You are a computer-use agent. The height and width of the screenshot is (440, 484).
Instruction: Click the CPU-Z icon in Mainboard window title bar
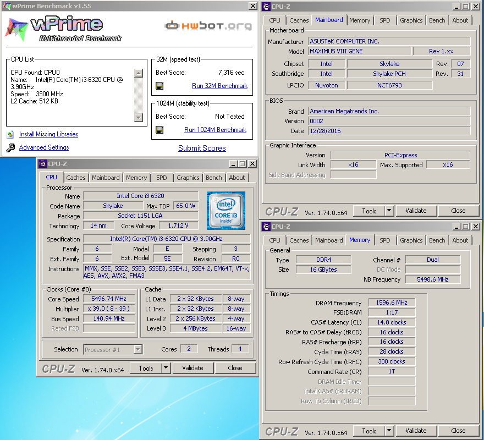(x=266, y=7)
